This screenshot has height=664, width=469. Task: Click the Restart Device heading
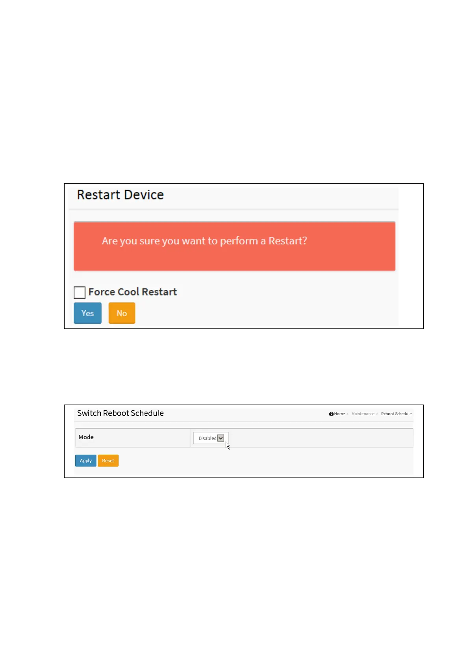click(120, 195)
